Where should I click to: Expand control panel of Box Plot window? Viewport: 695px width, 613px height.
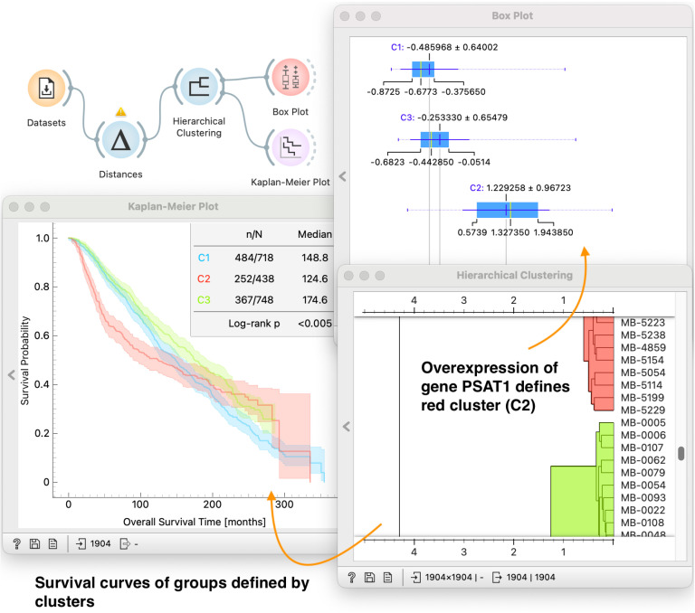(x=342, y=176)
